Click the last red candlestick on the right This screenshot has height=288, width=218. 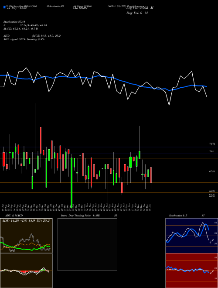click(151, 175)
